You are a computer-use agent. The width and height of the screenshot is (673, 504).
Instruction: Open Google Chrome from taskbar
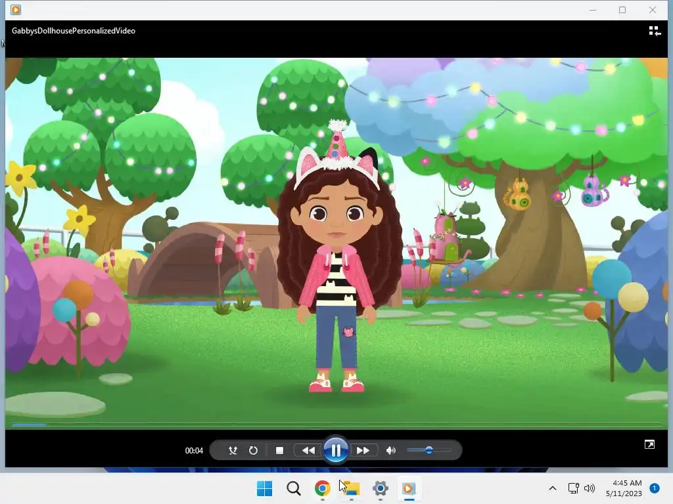[x=322, y=488]
